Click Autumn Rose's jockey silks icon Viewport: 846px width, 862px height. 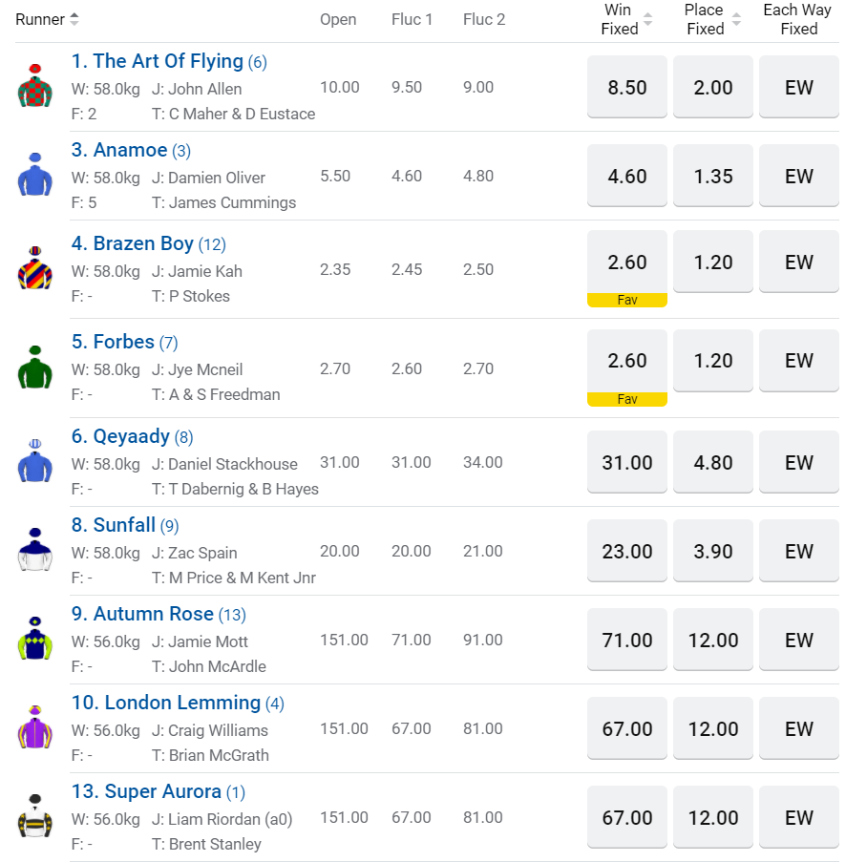(x=35, y=639)
